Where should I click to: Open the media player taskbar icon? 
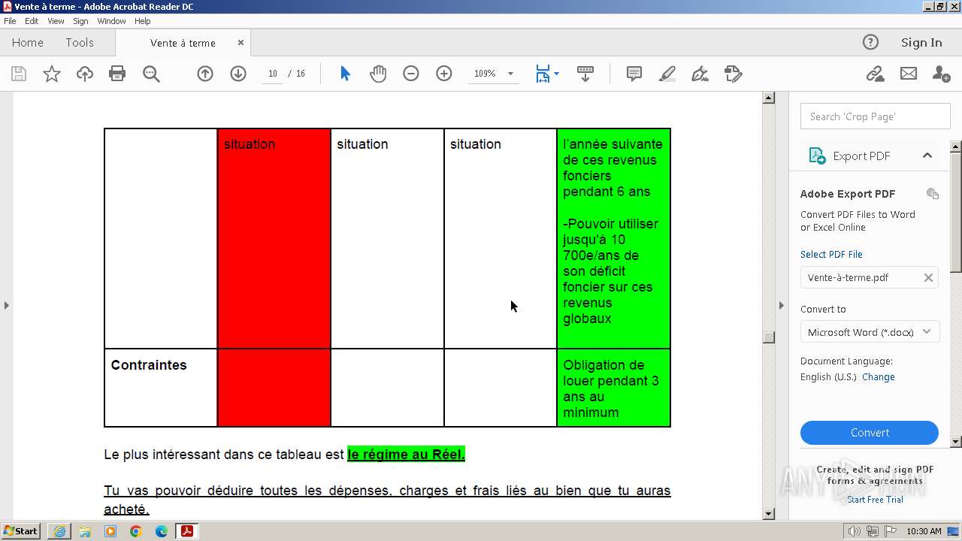point(110,531)
